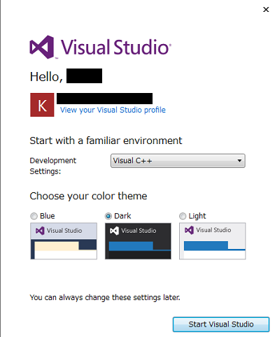The height and width of the screenshot is (337, 275).
Task: Select the Light color theme radio button
Action: (183, 216)
